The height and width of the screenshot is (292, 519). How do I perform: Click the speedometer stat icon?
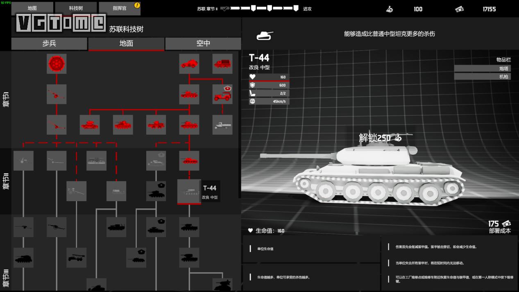252,101
